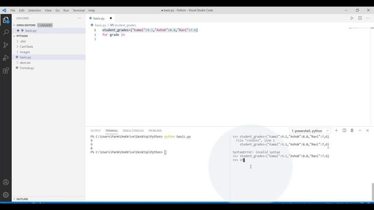Open the Run menu
The image size is (374, 210).
[x=66, y=10]
